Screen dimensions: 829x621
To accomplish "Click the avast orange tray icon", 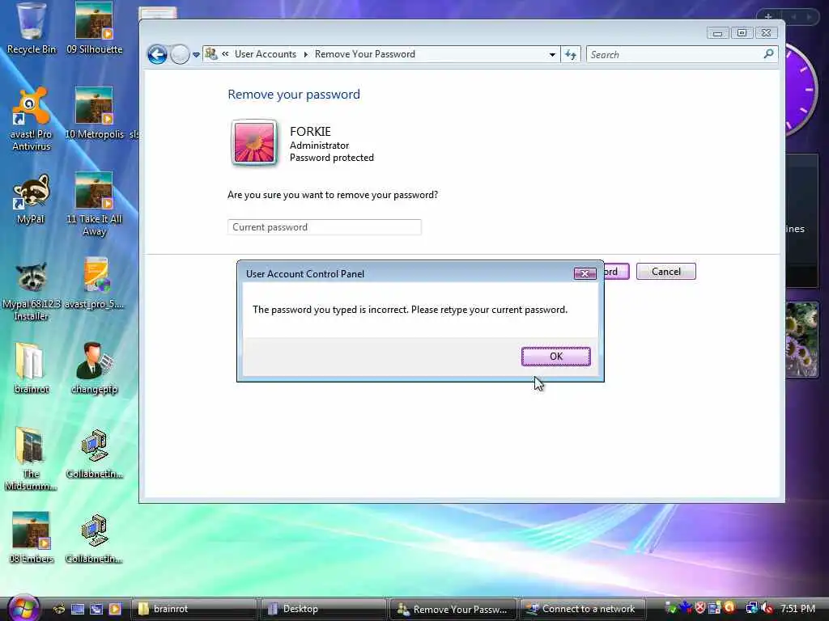I will coord(729,608).
